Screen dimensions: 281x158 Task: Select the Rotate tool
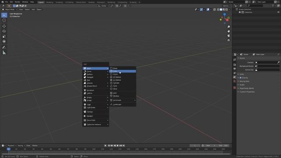pyautogui.click(x=4, y=31)
